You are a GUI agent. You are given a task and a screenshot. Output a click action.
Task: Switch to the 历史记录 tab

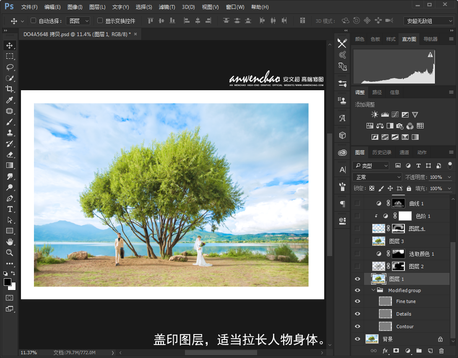click(x=382, y=152)
